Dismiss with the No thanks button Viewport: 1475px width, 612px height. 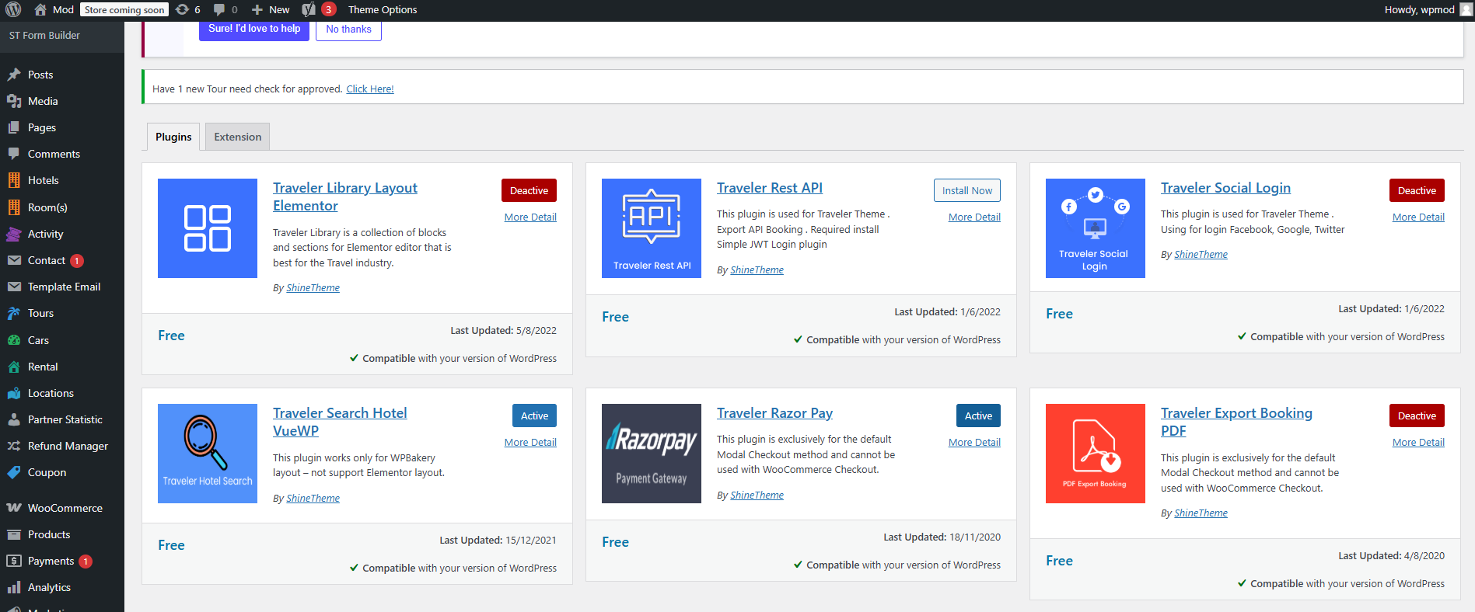coord(348,30)
